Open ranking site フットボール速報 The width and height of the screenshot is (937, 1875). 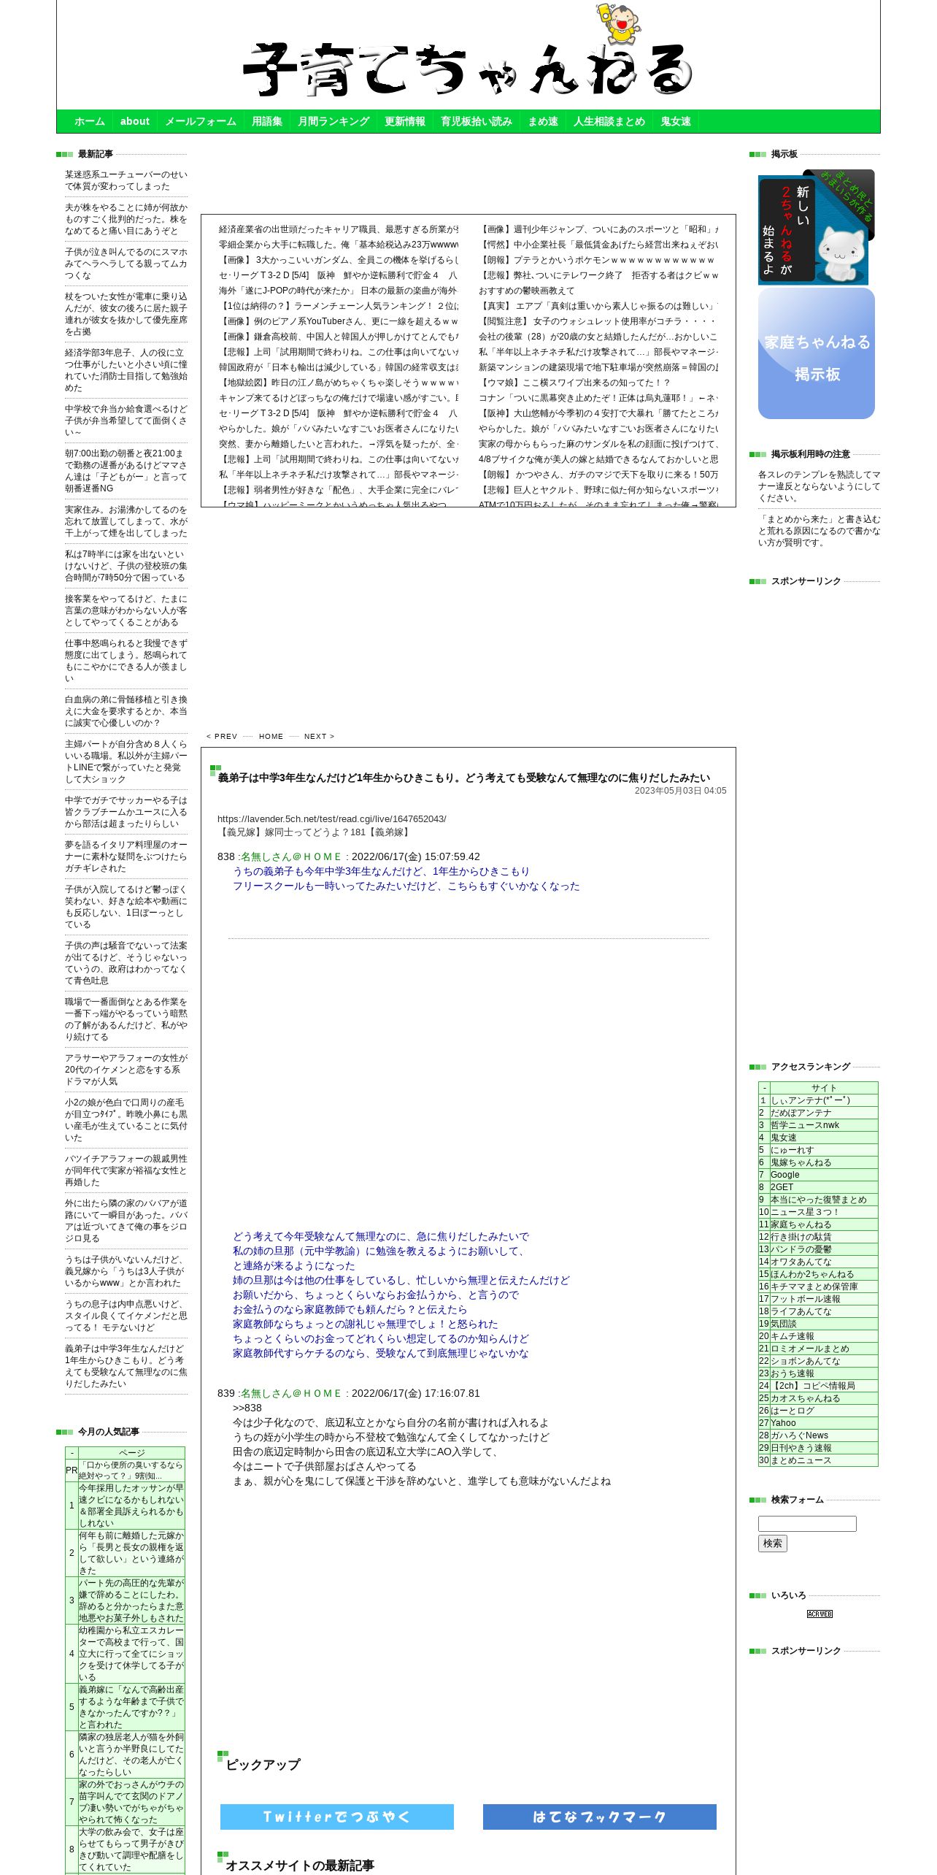pyautogui.click(x=806, y=1299)
